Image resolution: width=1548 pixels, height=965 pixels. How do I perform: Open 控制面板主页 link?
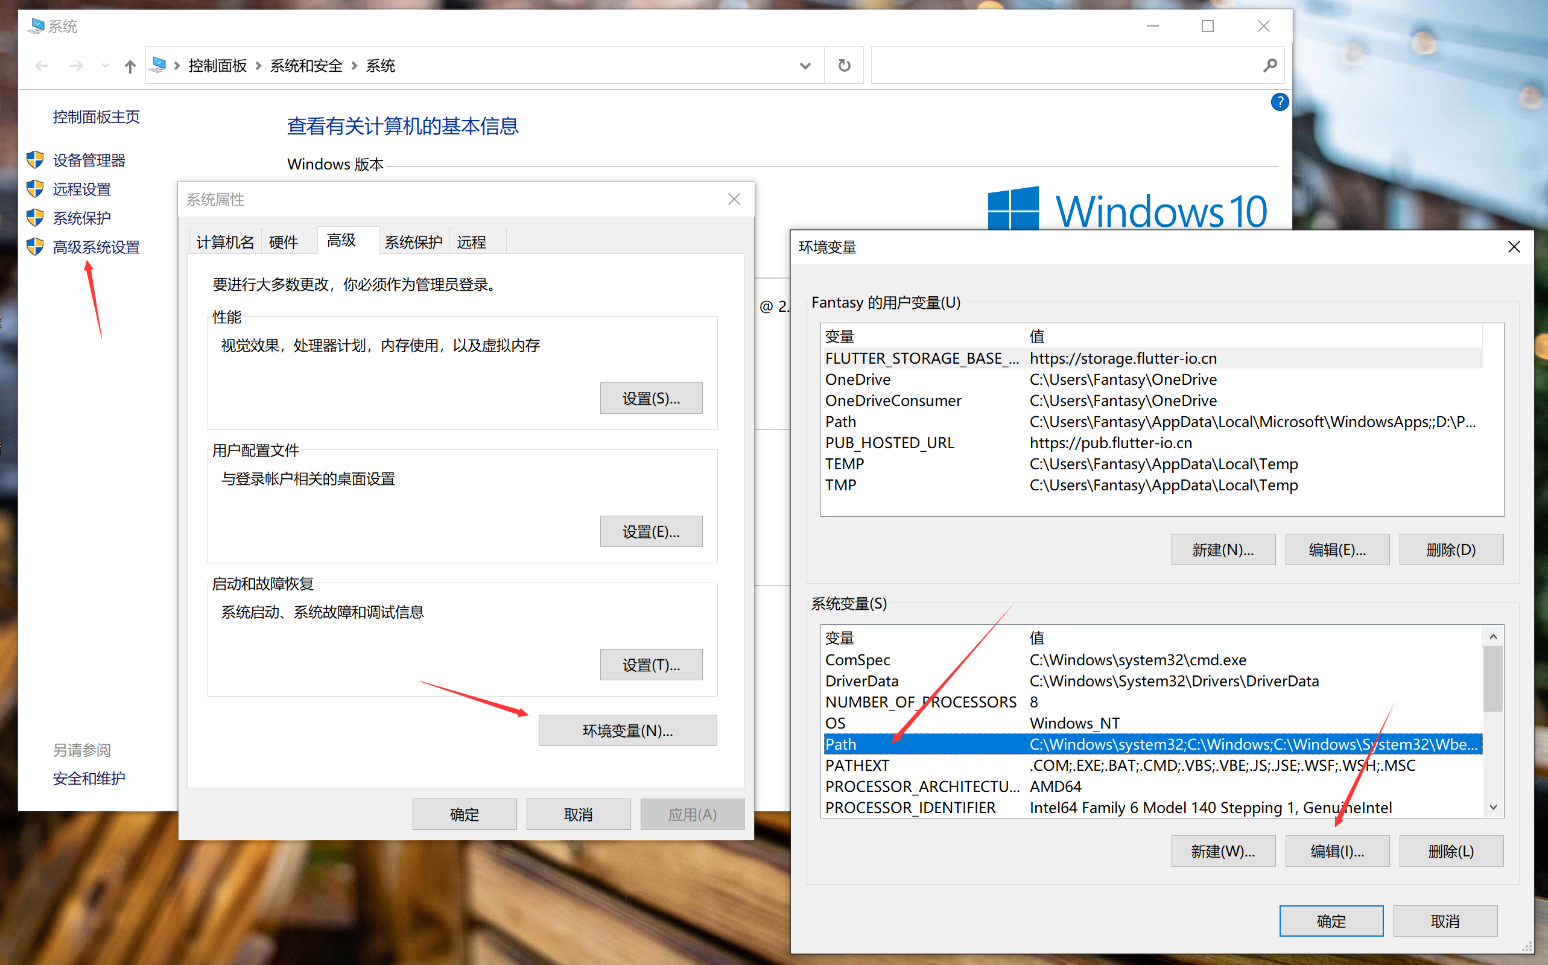point(97,117)
